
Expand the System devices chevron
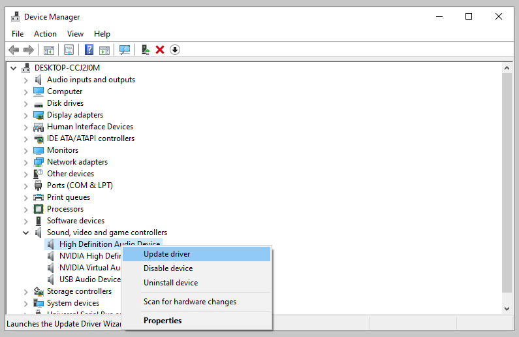click(26, 303)
